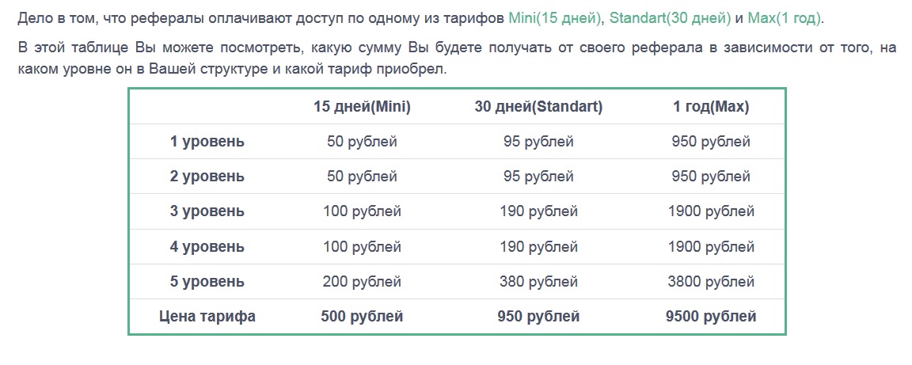
Task: Pick the Standart price in the "Цена тарифа" row
Action: coord(538,317)
